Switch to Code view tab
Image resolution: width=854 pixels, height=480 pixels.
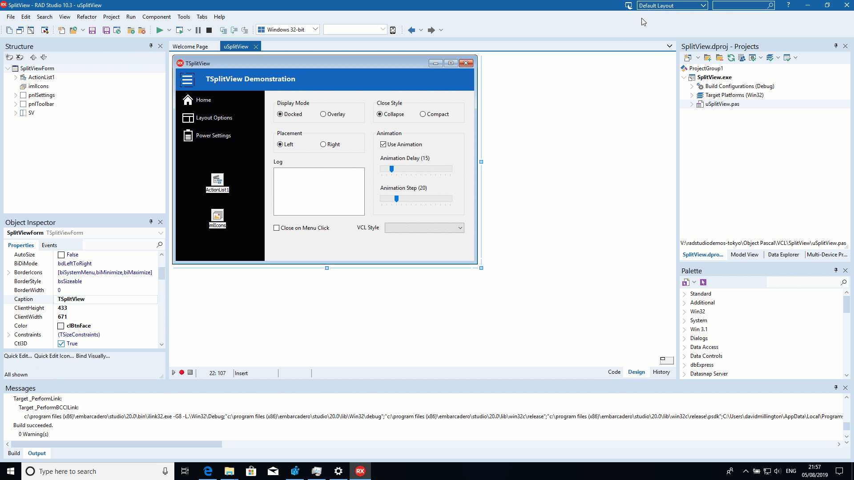614,372
